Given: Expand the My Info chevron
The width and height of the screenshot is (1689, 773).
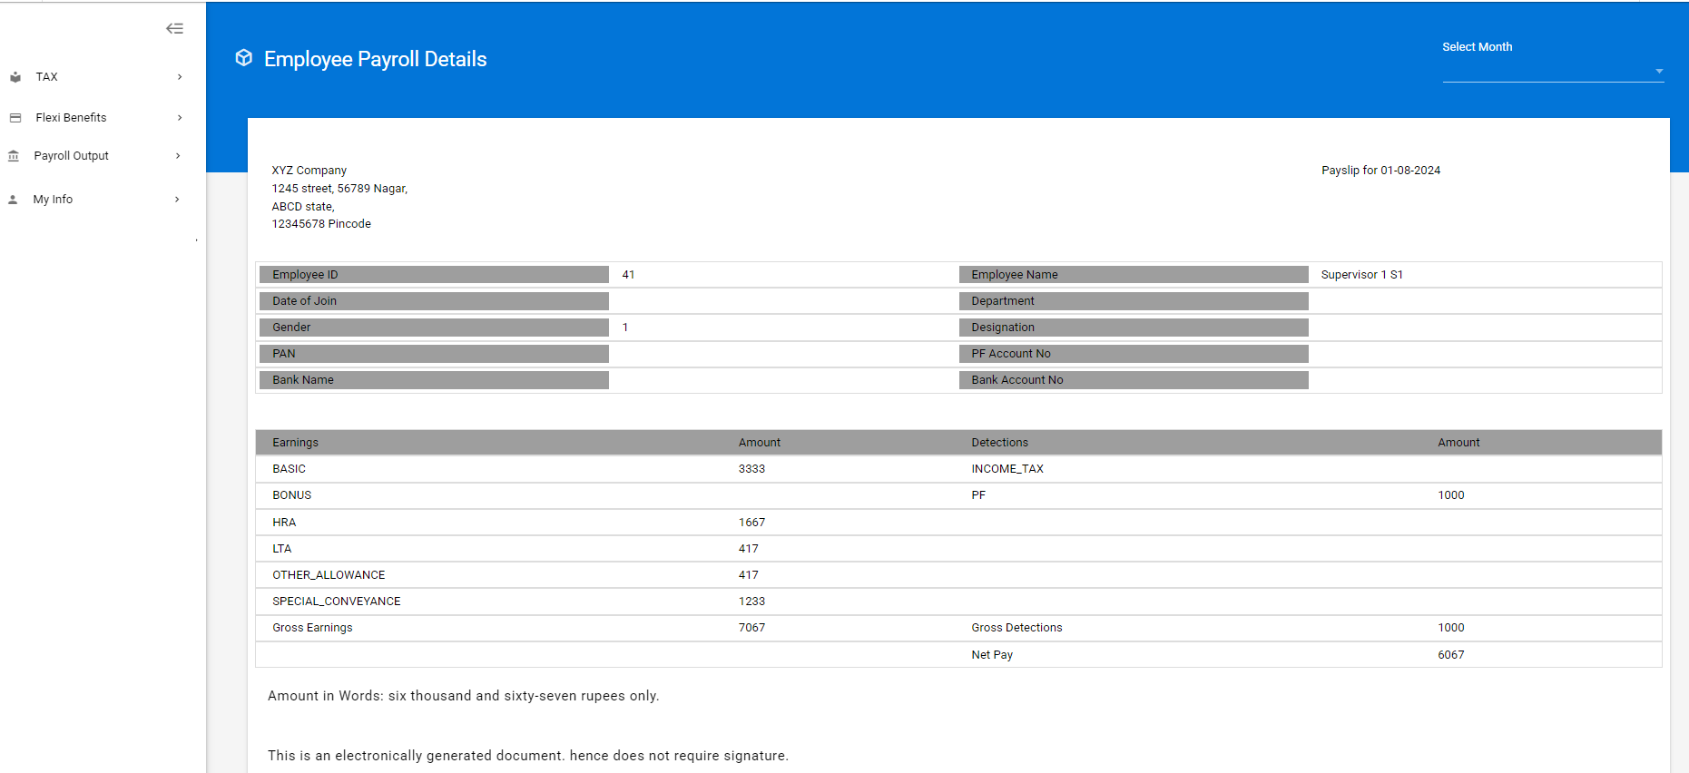Looking at the screenshot, I should pyautogui.click(x=177, y=200).
